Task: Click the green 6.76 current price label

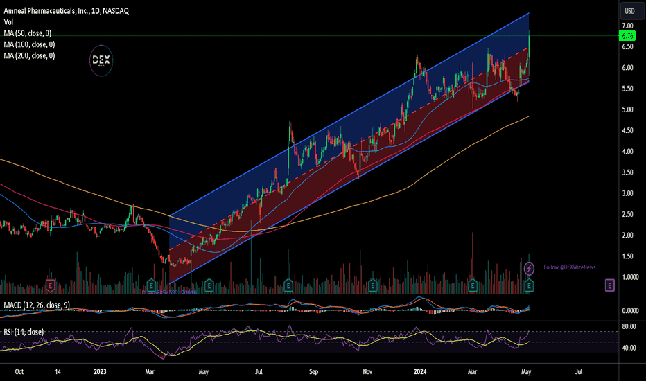Action: (627, 36)
